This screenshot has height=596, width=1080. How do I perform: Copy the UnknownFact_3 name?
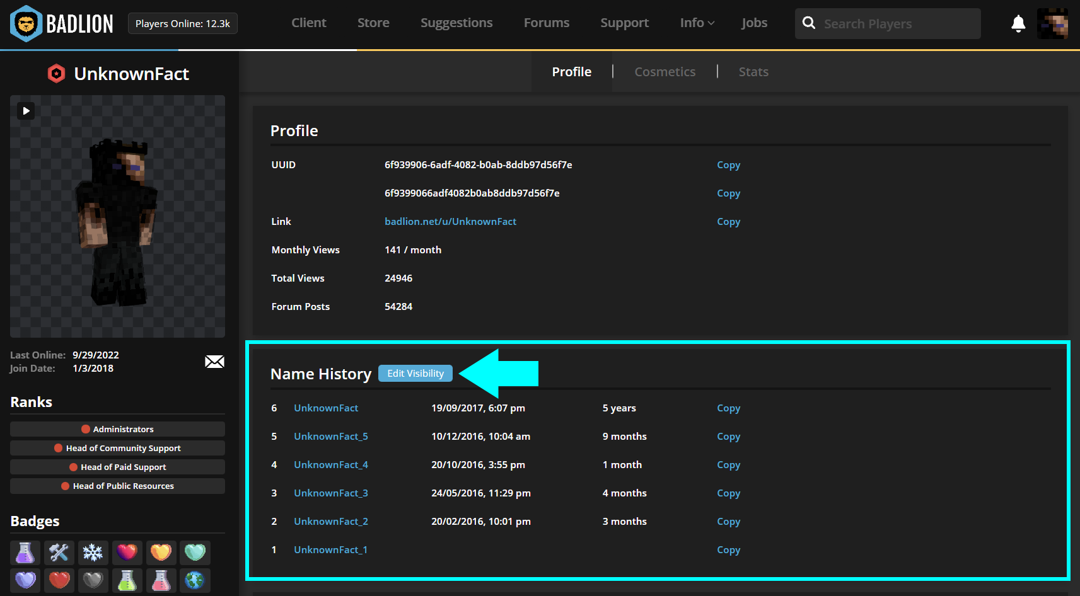point(728,493)
